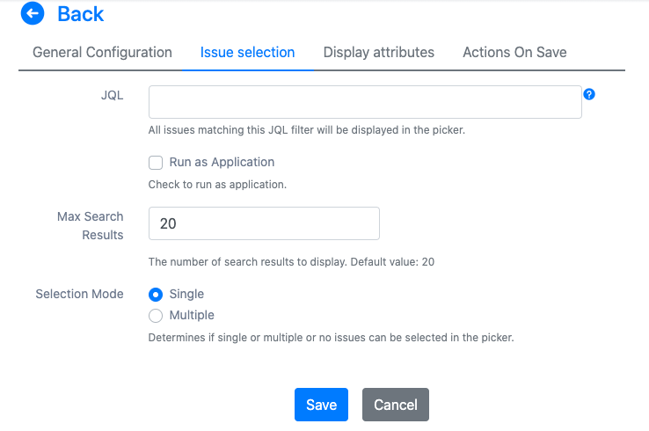
Task: Click the Max Search Results field
Action: pos(264,223)
